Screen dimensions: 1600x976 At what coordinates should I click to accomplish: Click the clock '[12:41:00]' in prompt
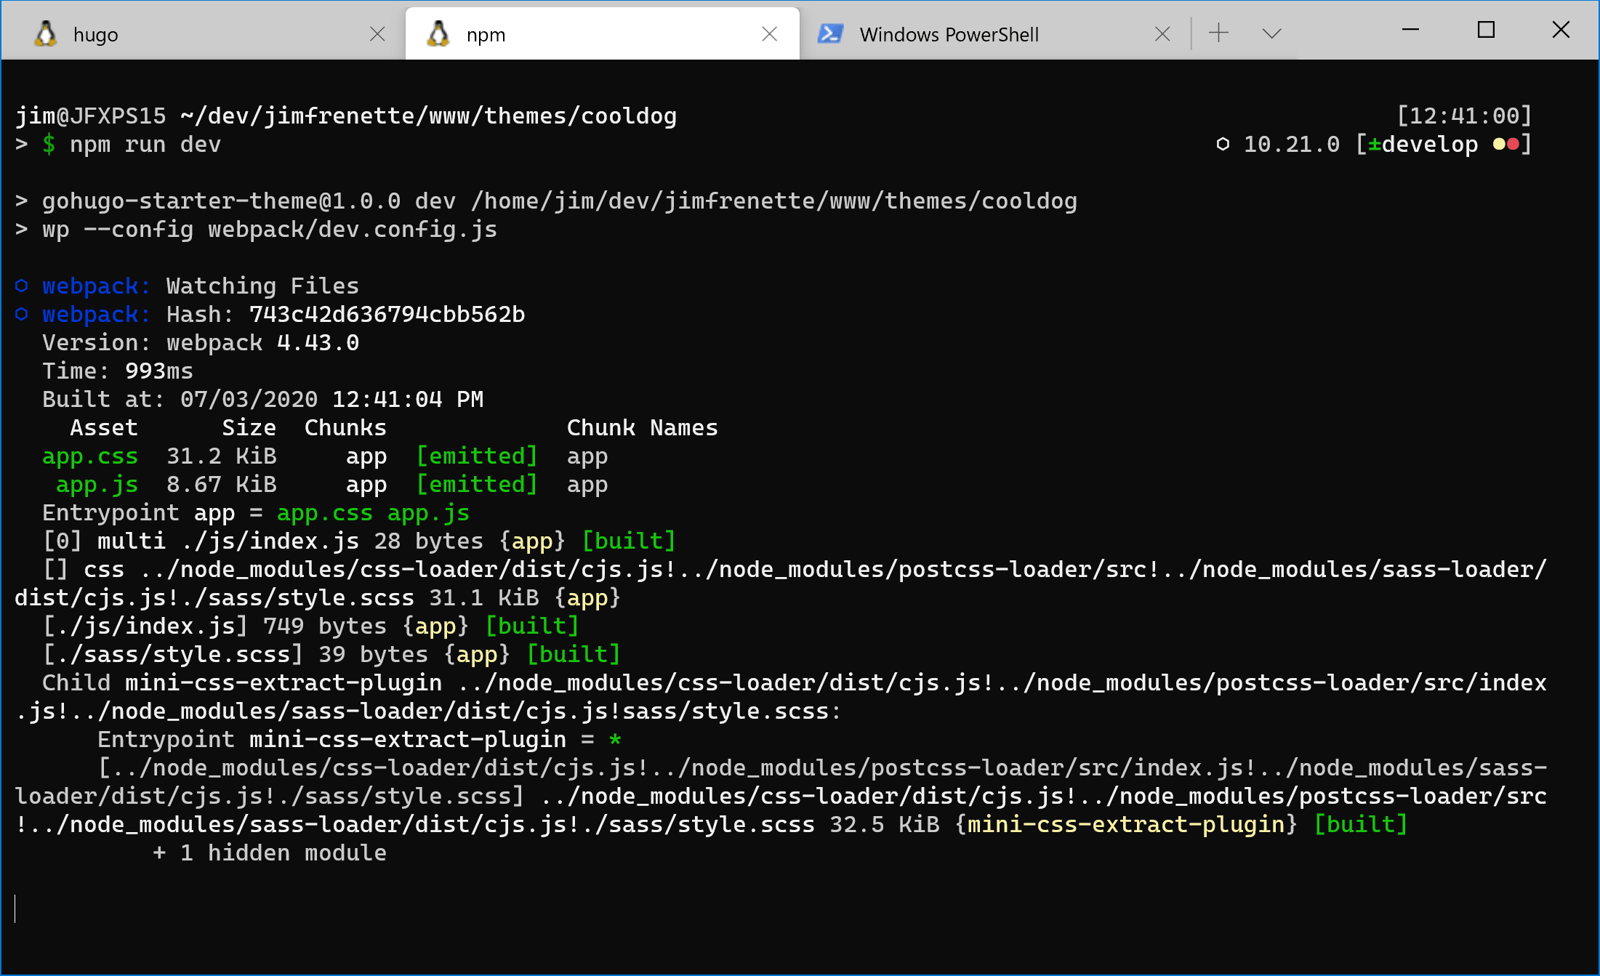1464,116
